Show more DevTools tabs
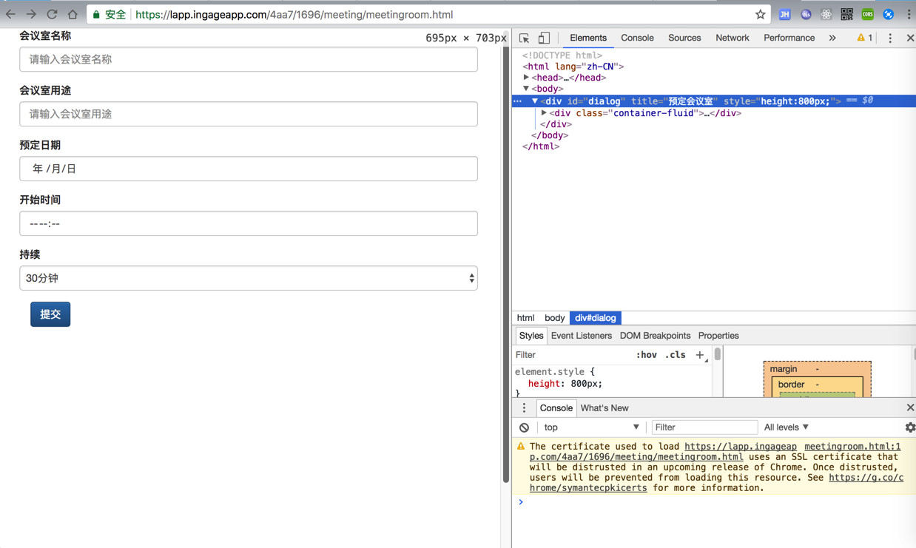Image resolution: width=916 pixels, height=548 pixels. (832, 38)
